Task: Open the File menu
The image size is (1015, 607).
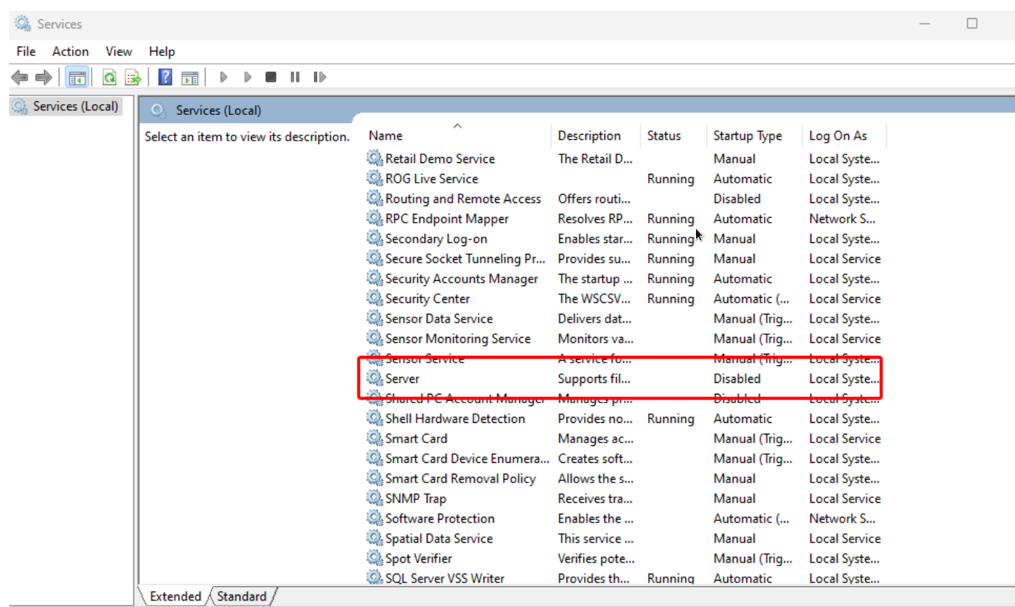Action: coord(25,52)
